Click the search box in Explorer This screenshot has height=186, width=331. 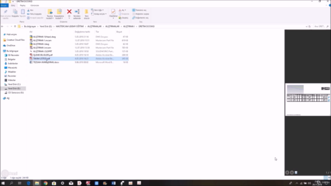point(321,26)
